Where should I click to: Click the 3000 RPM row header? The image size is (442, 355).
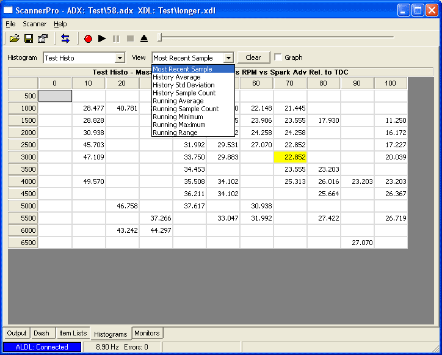point(23,157)
